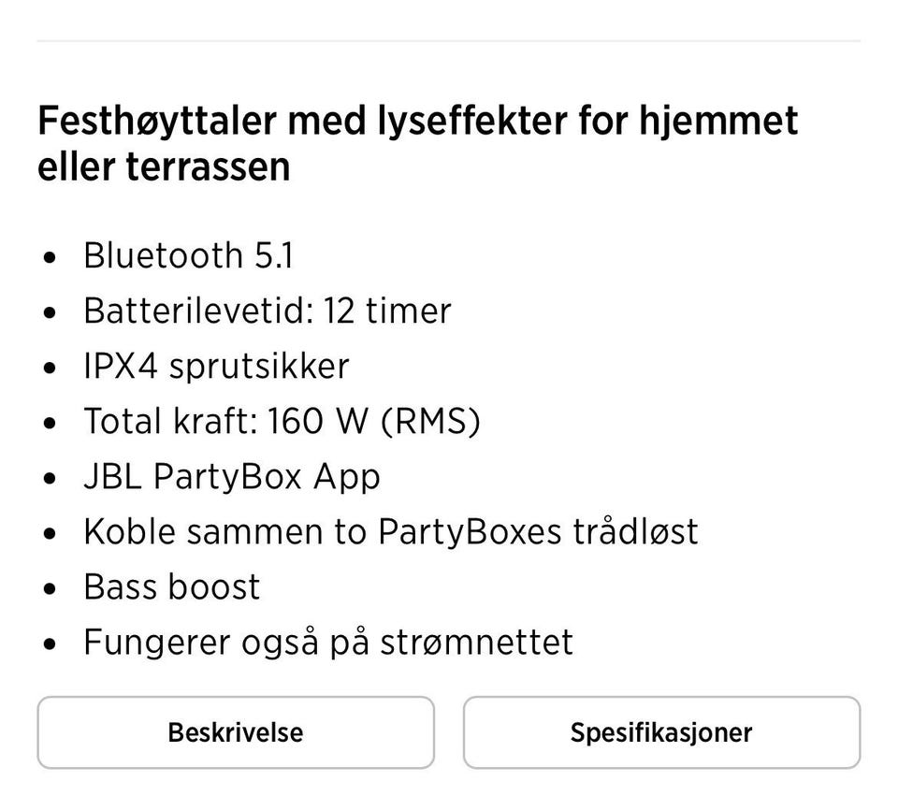Click the bullet before JBL PartyBox App

click(51, 478)
